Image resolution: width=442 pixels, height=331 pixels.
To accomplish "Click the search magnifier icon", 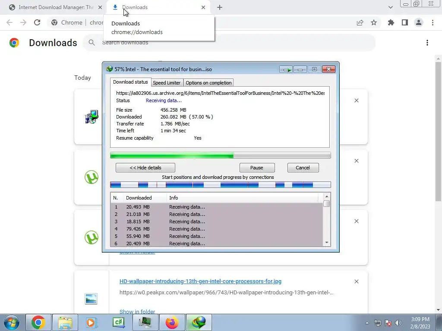I will (x=92, y=43).
